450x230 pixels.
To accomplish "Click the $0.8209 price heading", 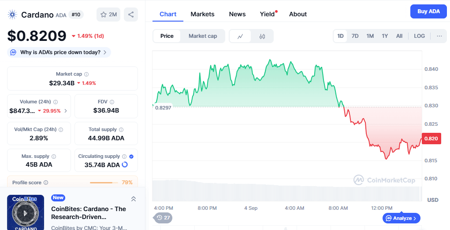I will click(x=37, y=36).
